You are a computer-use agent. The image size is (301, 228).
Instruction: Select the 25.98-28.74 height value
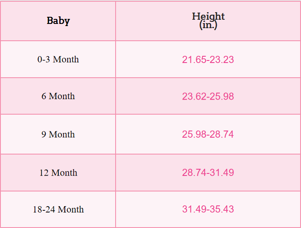(208, 134)
